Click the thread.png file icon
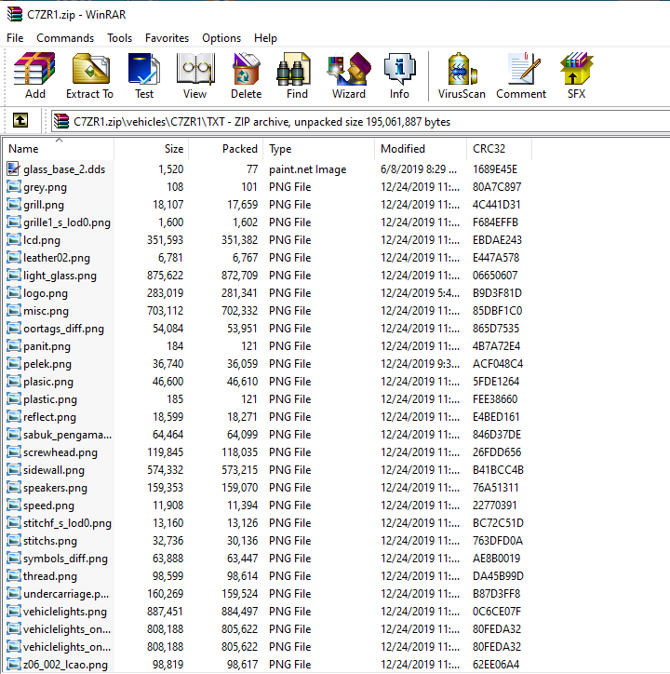Screen dimensions: 670x674 (14, 575)
